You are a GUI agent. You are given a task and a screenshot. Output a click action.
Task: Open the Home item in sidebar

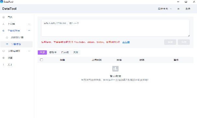coord(16,17)
